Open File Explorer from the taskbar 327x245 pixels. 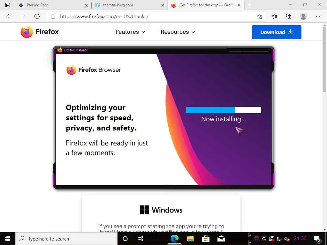pos(190,239)
